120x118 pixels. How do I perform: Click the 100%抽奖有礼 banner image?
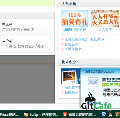tap(74, 19)
